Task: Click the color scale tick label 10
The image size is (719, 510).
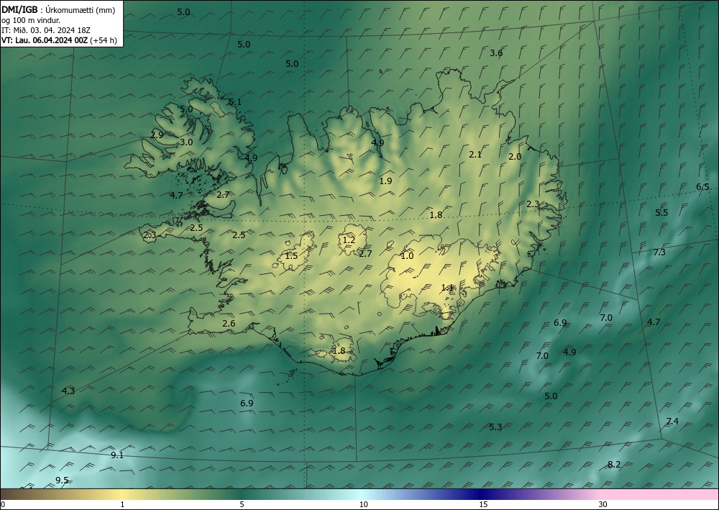Action: (x=363, y=504)
